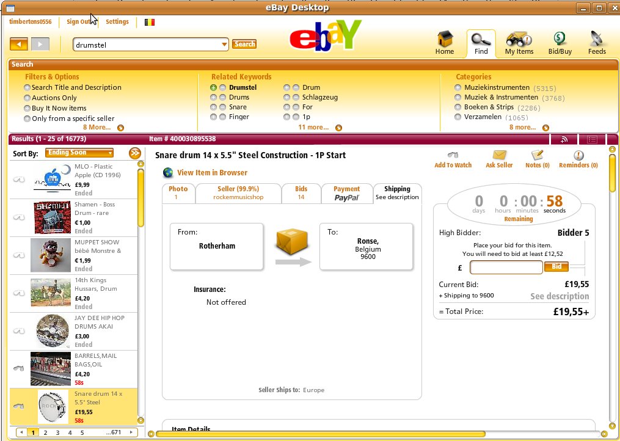Enable Search Title and Description filter
The width and height of the screenshot is (620, 441).
pos(27,88)
